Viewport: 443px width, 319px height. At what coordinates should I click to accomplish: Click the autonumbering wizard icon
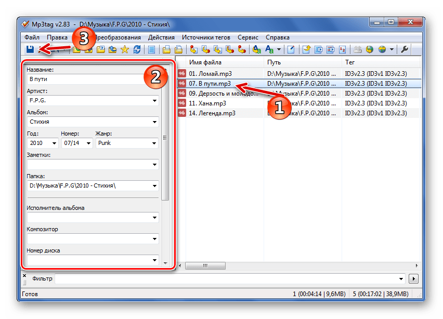(x=342, y=50)
